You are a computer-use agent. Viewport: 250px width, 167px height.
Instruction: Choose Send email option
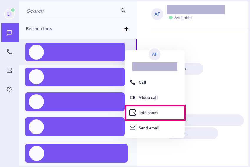click(155, 128)
